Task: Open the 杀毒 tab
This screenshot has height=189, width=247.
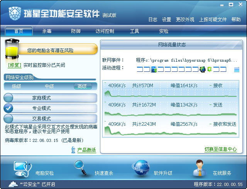Action: pyautogui.click(x=47, y=31)
